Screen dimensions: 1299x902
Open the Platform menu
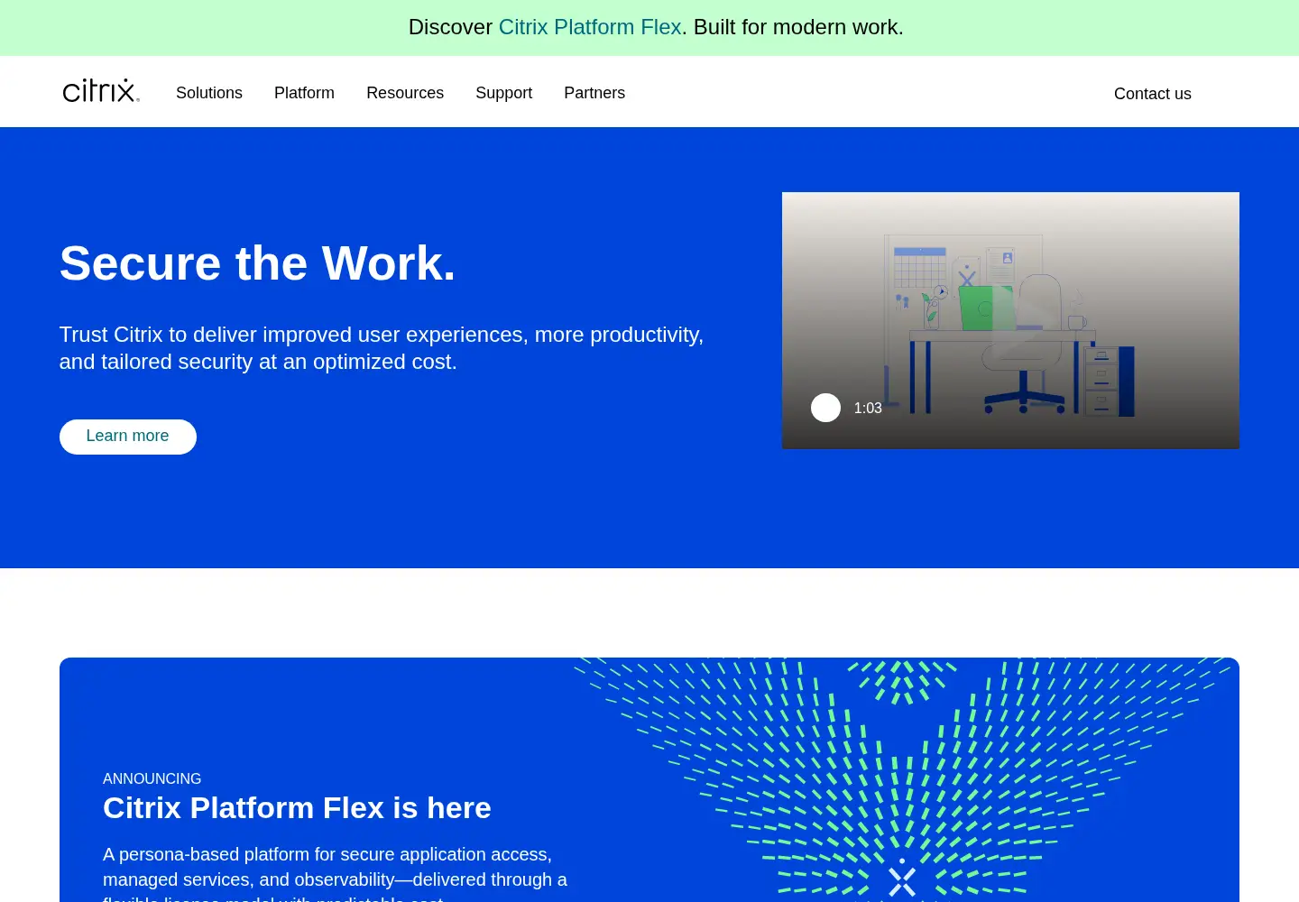(304, 93)
